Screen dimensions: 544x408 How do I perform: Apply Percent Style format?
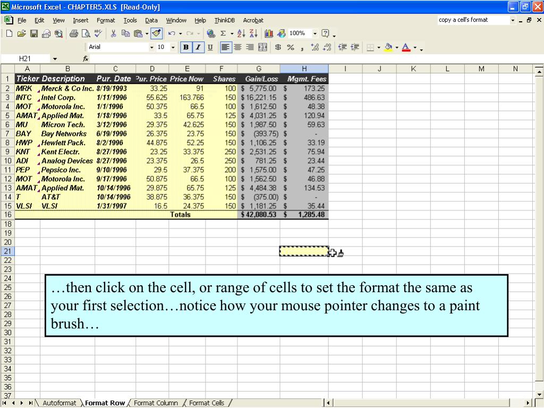coord(291,47)
